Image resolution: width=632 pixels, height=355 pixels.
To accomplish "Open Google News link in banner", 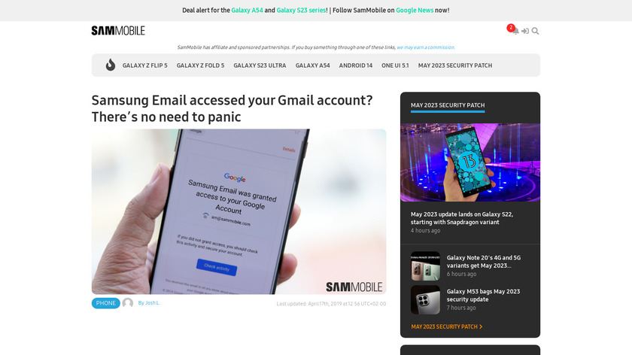I will click(415, 11).
